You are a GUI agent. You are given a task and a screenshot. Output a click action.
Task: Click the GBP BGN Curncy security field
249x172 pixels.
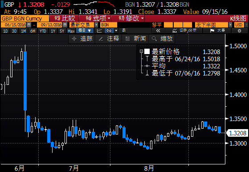tap(25, 19)
